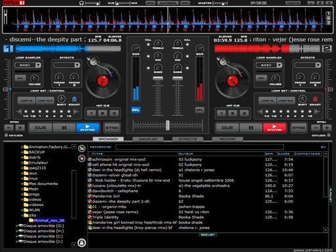Click the pitch plus button on deck 1
This screenshot has width=336, height=252.
(x=20, y=128)
